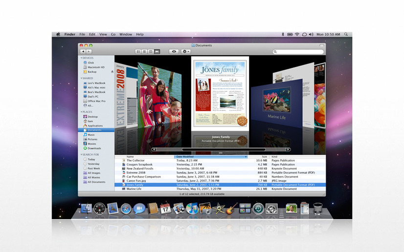Image resolution: width=404 pixels, height=252 pixels.
Task: Open the Edit menu
Action: [92, 34]
